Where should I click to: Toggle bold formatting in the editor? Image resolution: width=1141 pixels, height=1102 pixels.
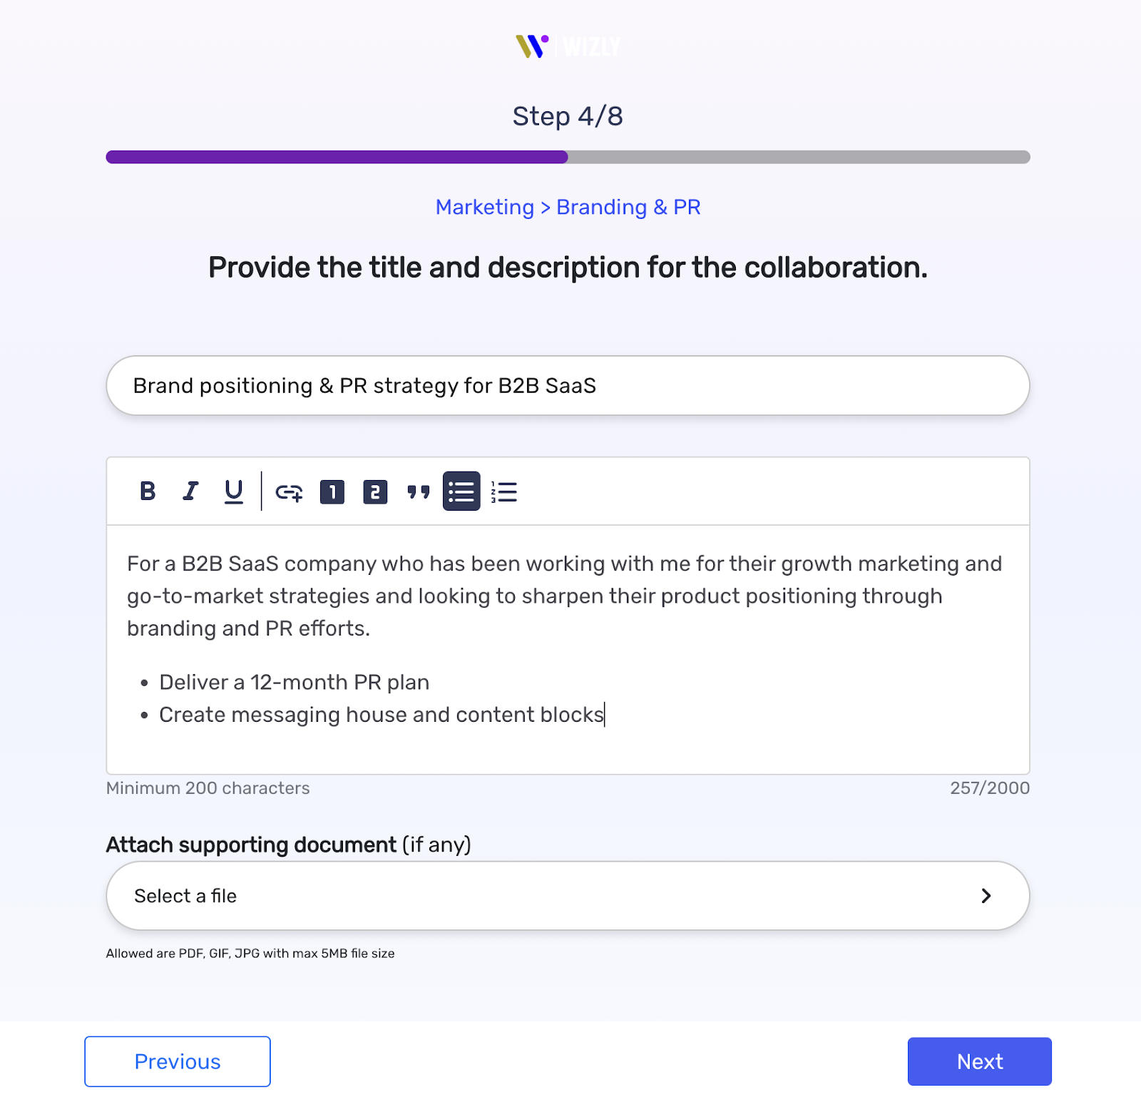148,491
